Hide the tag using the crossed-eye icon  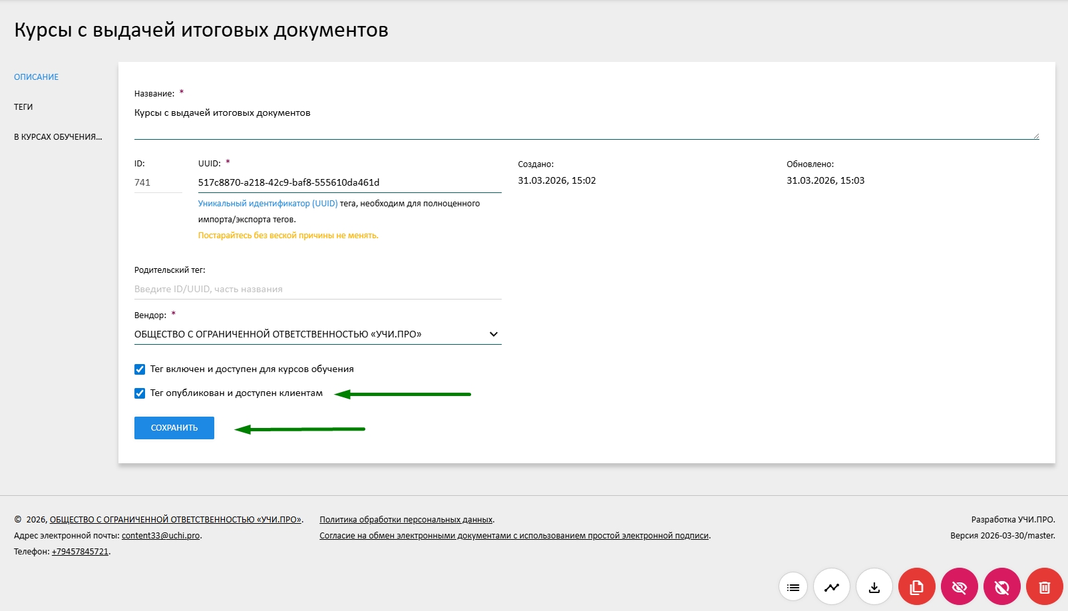tap(959, 586)
